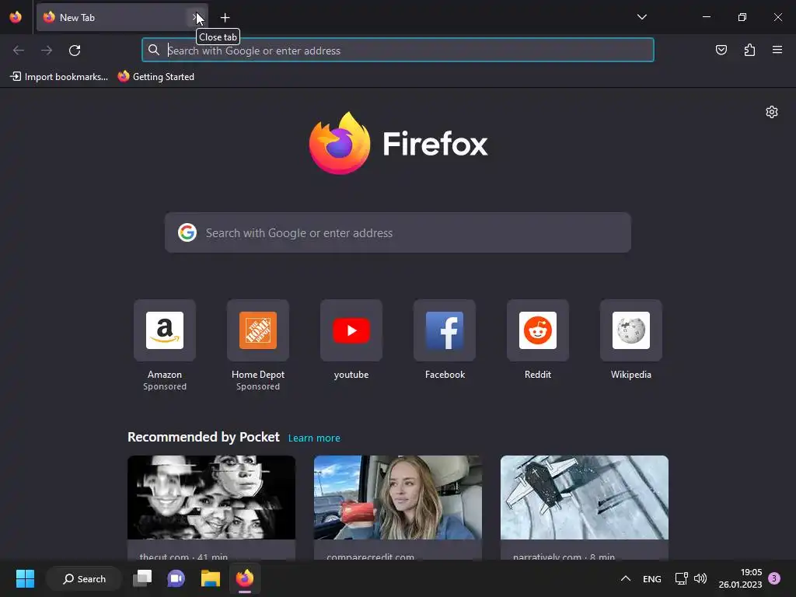Go back with the back arrow
This screenshot has width=796, height=597.
tap(19, 51)
